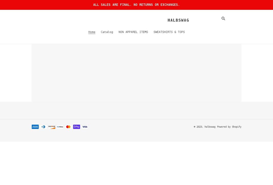Open the Catalog navigation link
The height and width of the screenshot is (185, 273).
coord(107,32)
